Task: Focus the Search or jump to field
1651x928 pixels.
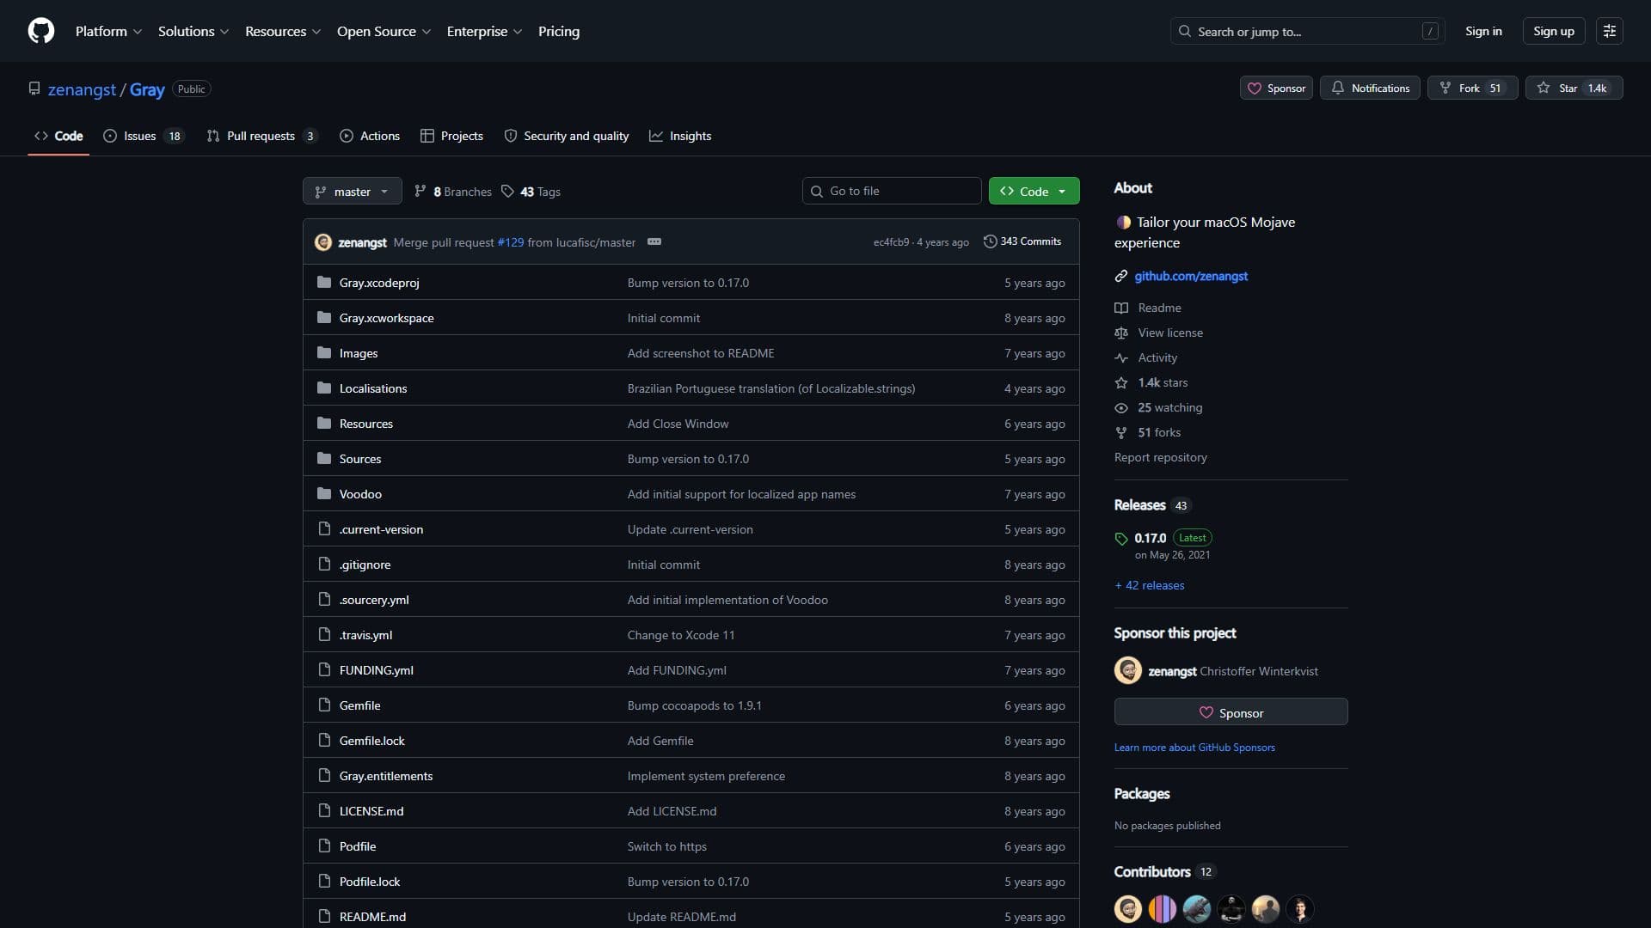Action: pyautogui.click(x=1307, y=31)
